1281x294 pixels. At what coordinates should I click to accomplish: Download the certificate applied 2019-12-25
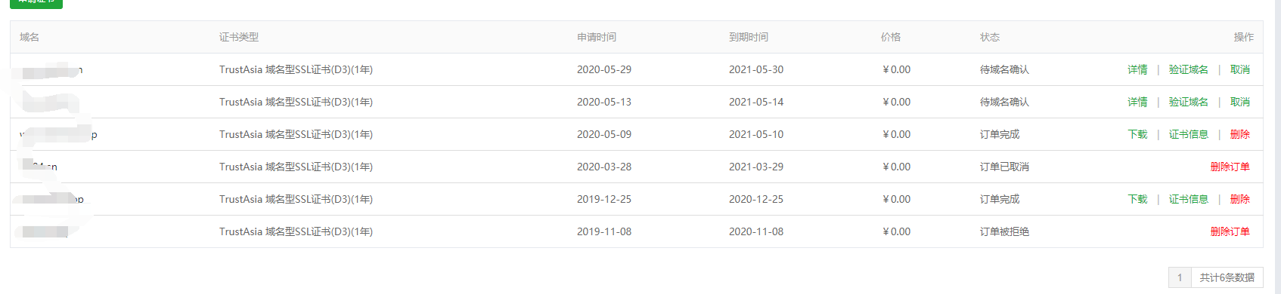1137,199
